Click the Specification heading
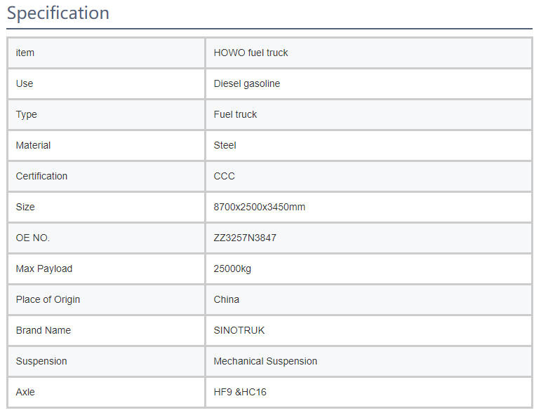Screen dimensions: 541x415 tap(58, 13)
